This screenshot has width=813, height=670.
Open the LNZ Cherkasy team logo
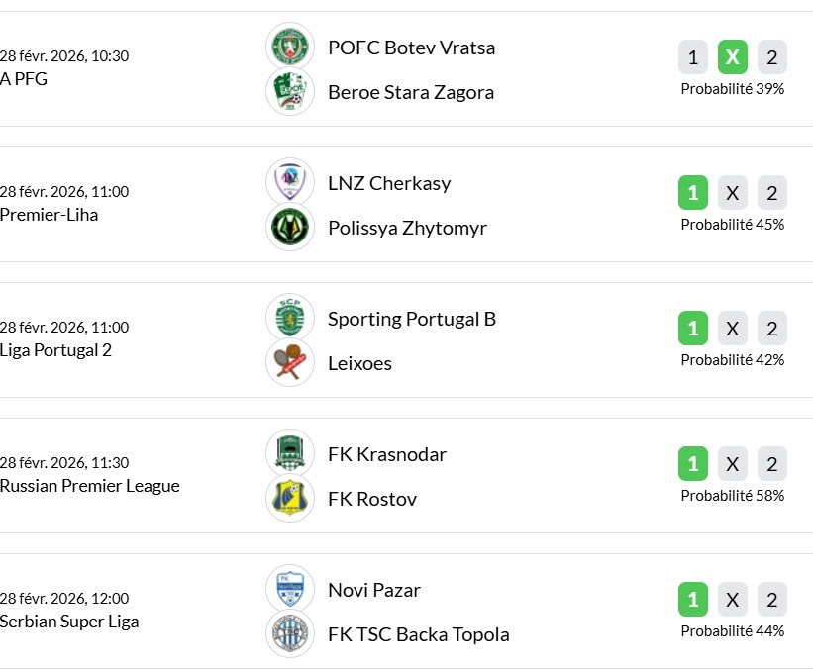pyautogui.click(x=290, y=182)
